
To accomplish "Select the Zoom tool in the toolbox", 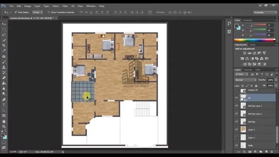I will [4, 127].
